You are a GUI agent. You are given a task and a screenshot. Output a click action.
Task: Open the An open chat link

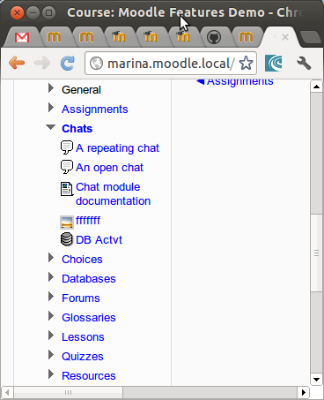(109, 168)
